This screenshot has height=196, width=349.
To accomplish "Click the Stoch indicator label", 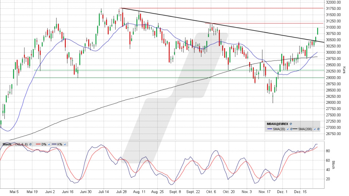I will tap(7, 144).
